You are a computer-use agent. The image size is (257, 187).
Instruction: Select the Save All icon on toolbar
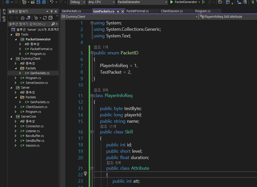[x=44, y=2]
